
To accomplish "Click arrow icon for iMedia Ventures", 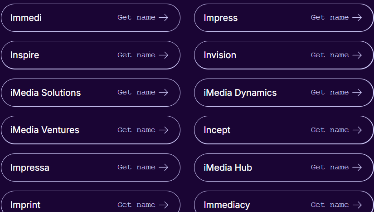I will pyautogui.click(x=164, y=130).
